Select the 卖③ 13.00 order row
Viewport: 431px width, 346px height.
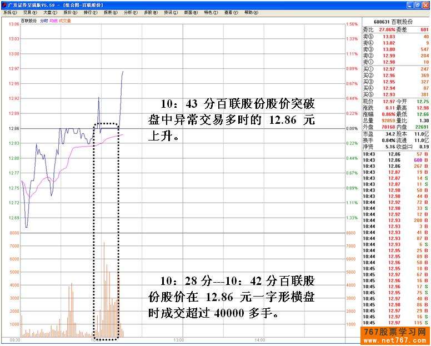coord(396,49)
